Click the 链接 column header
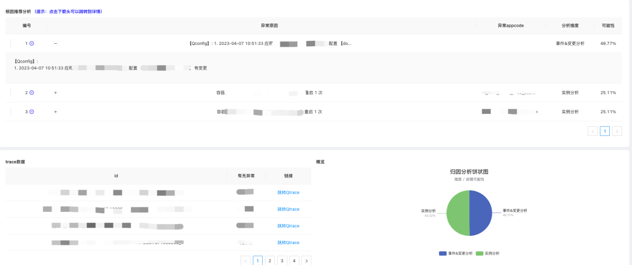Screen dimensions: 632x265 288,176
